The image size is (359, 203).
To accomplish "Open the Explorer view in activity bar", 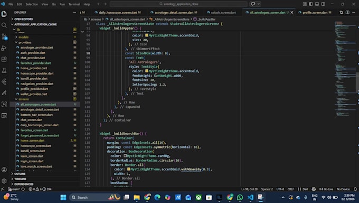I will [4, 14].
